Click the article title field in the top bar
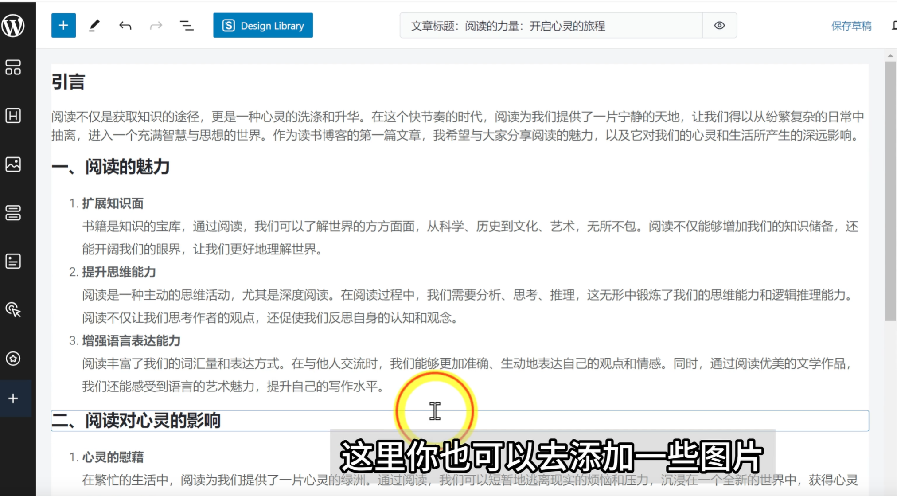The width and height of the screenshot is (897, 496). 551,26
